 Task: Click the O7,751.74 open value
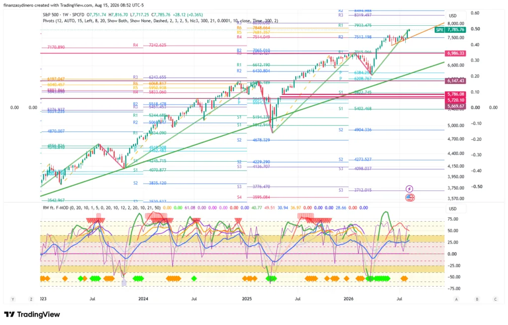[96, 14]
